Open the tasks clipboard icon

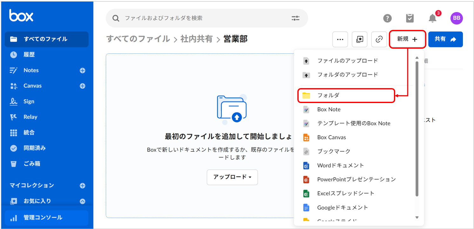pos(410,18)
